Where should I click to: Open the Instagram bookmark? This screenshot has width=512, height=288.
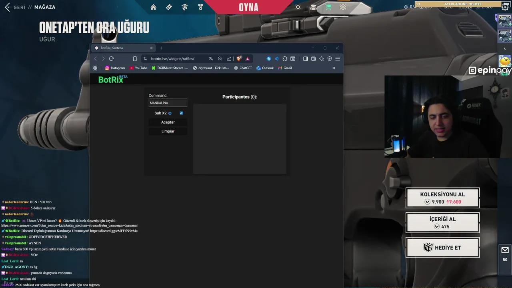pos(115,68)
